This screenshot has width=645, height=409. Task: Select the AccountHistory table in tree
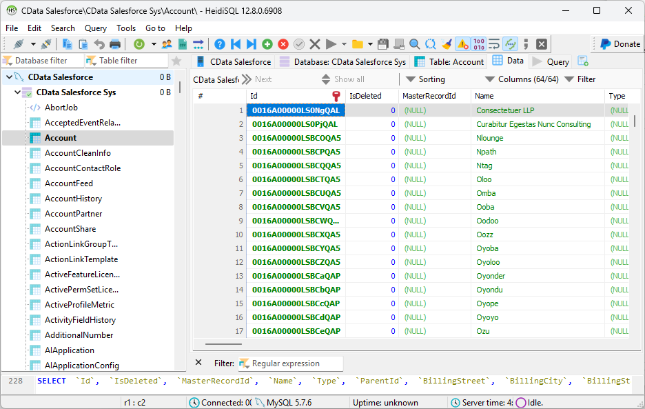(x=73, y=199)
